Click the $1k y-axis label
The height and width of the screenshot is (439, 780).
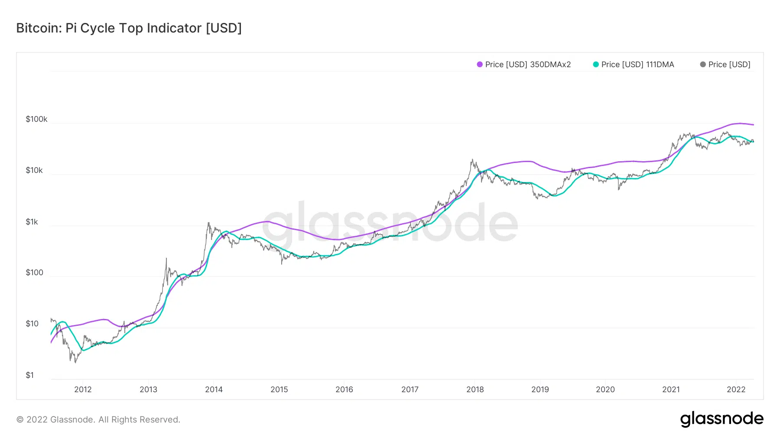(32, 222)
